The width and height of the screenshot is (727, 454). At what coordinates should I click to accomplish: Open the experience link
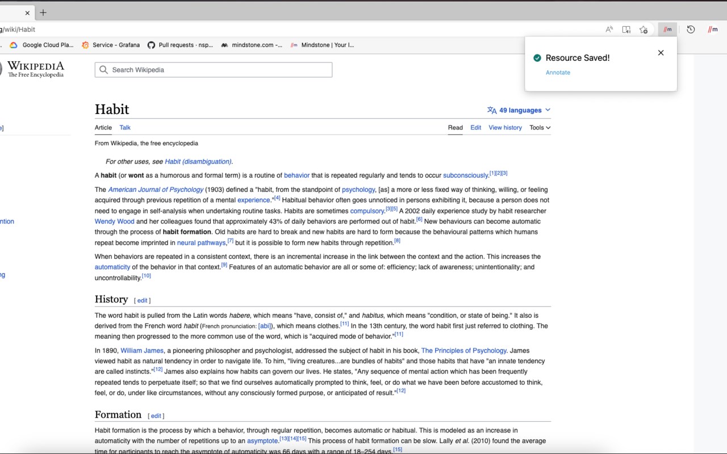[x=254, y=200]
